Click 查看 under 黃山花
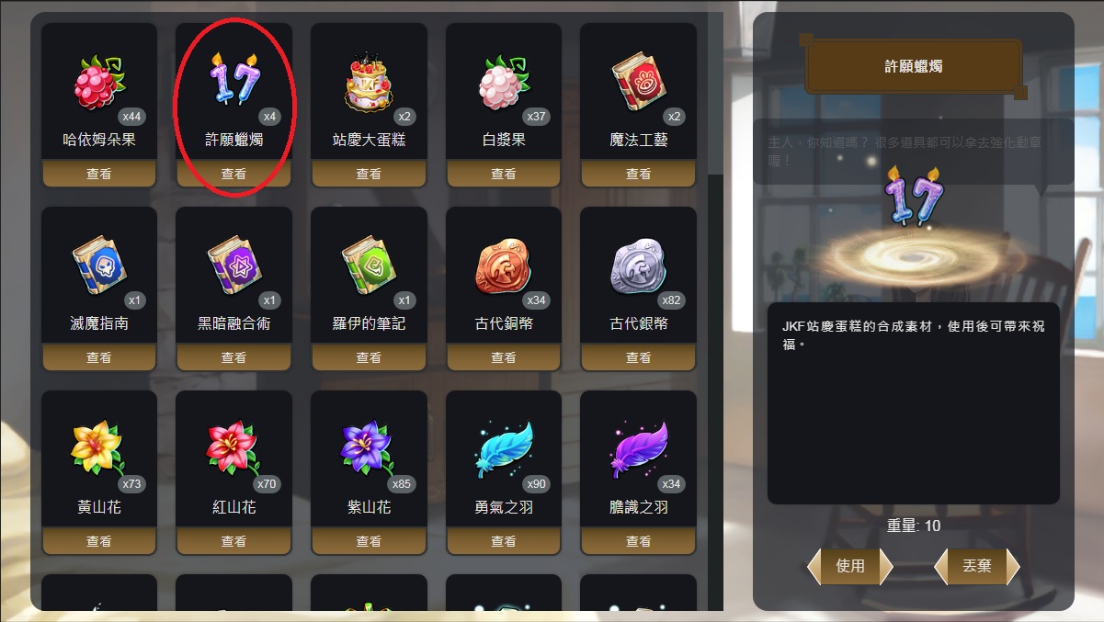 tap(99, 541)
